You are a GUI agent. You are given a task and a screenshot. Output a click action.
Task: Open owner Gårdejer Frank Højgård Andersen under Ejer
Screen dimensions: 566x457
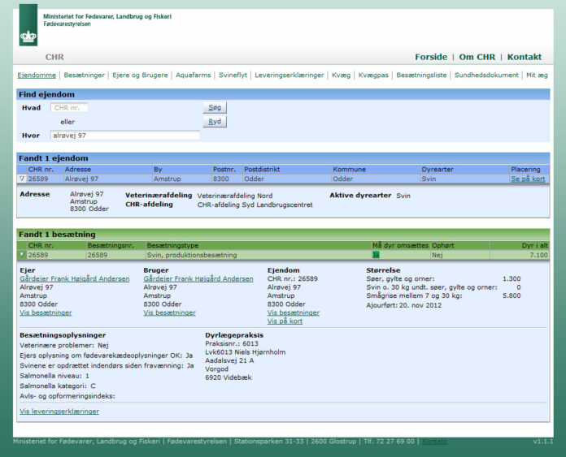pos(74,278)
